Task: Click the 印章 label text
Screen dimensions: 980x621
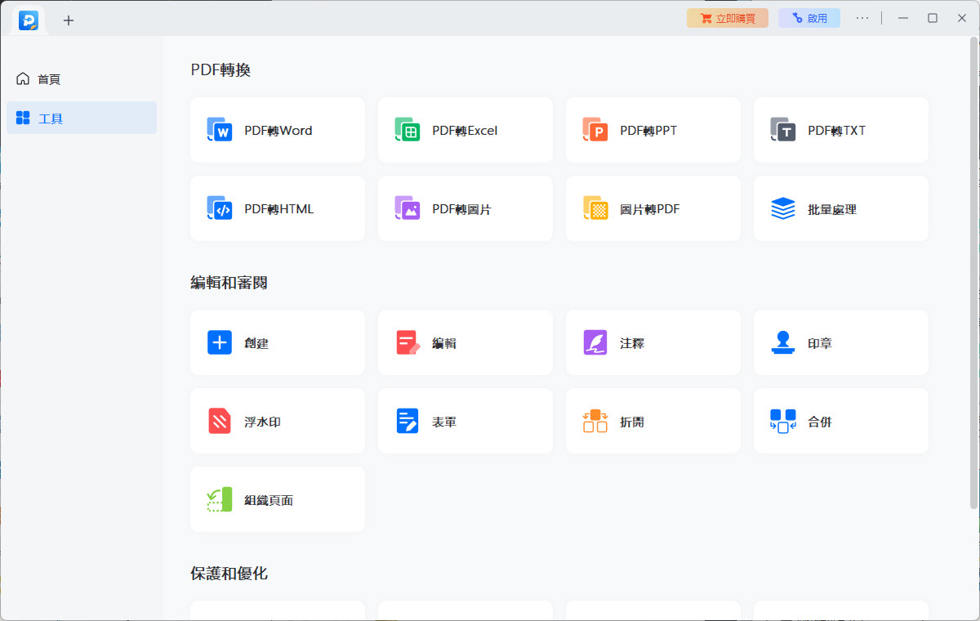Action: pyautogui.click(x=820, y=343)
